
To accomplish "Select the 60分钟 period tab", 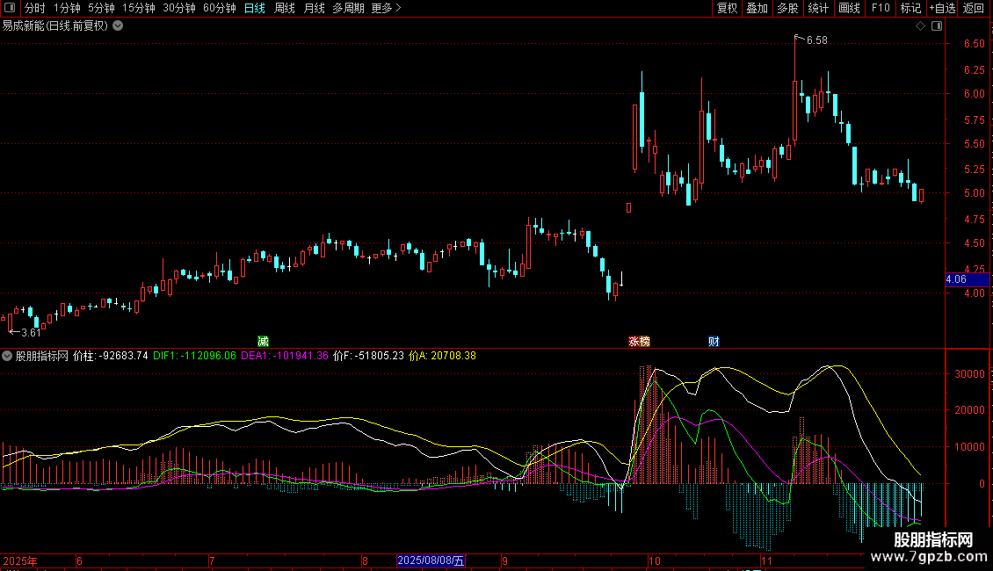I will click(x=220, y=8).
